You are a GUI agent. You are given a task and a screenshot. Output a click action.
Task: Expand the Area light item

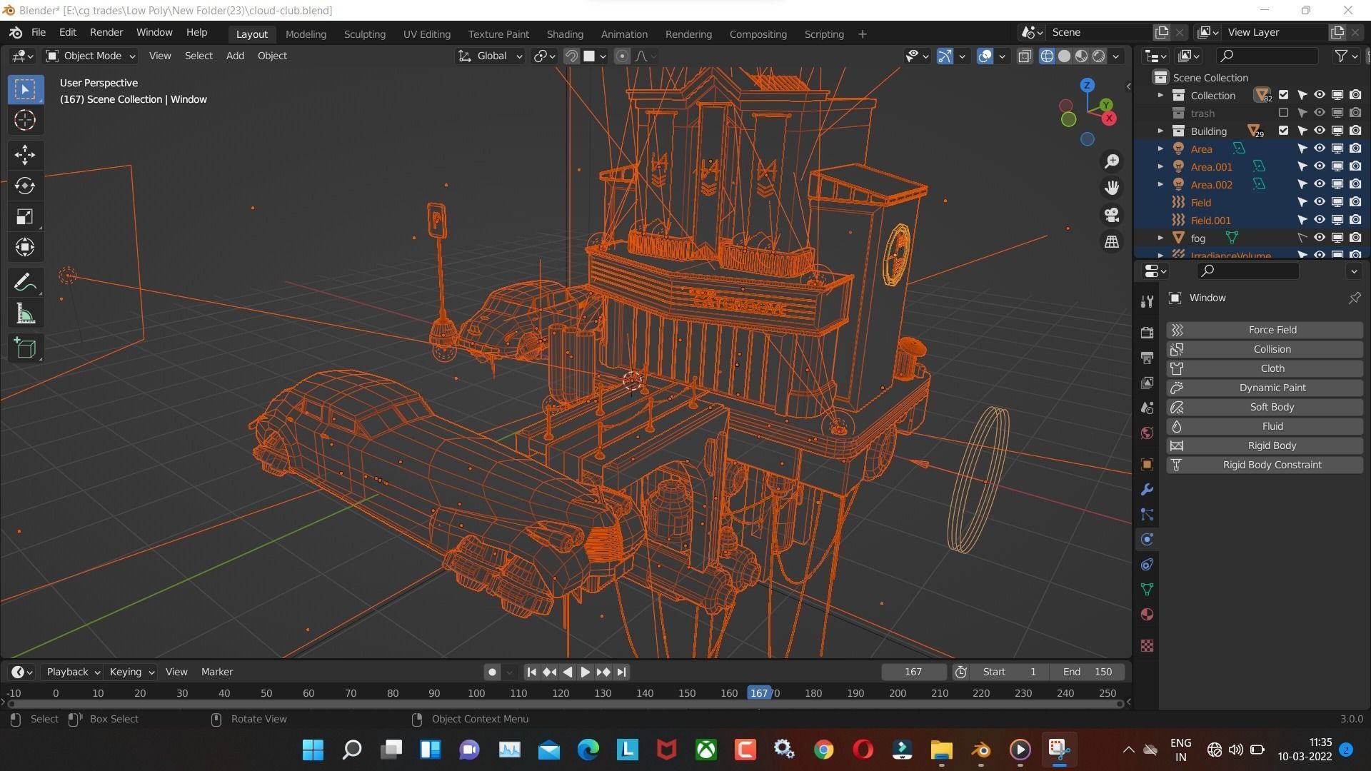pyautogui.click(x=1160, y=148)
